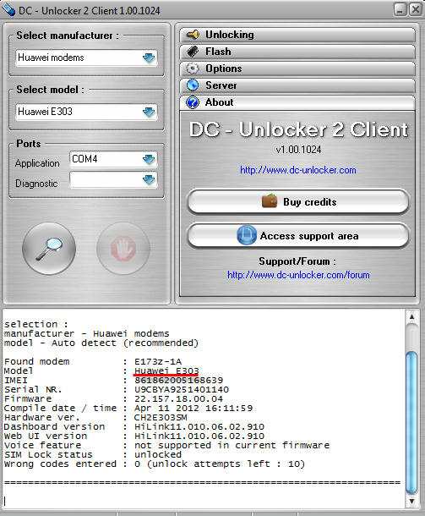This screenshot has width=425, height=516.
Task: Click the v1.00.1024 version text
Action: coord(298,150)
